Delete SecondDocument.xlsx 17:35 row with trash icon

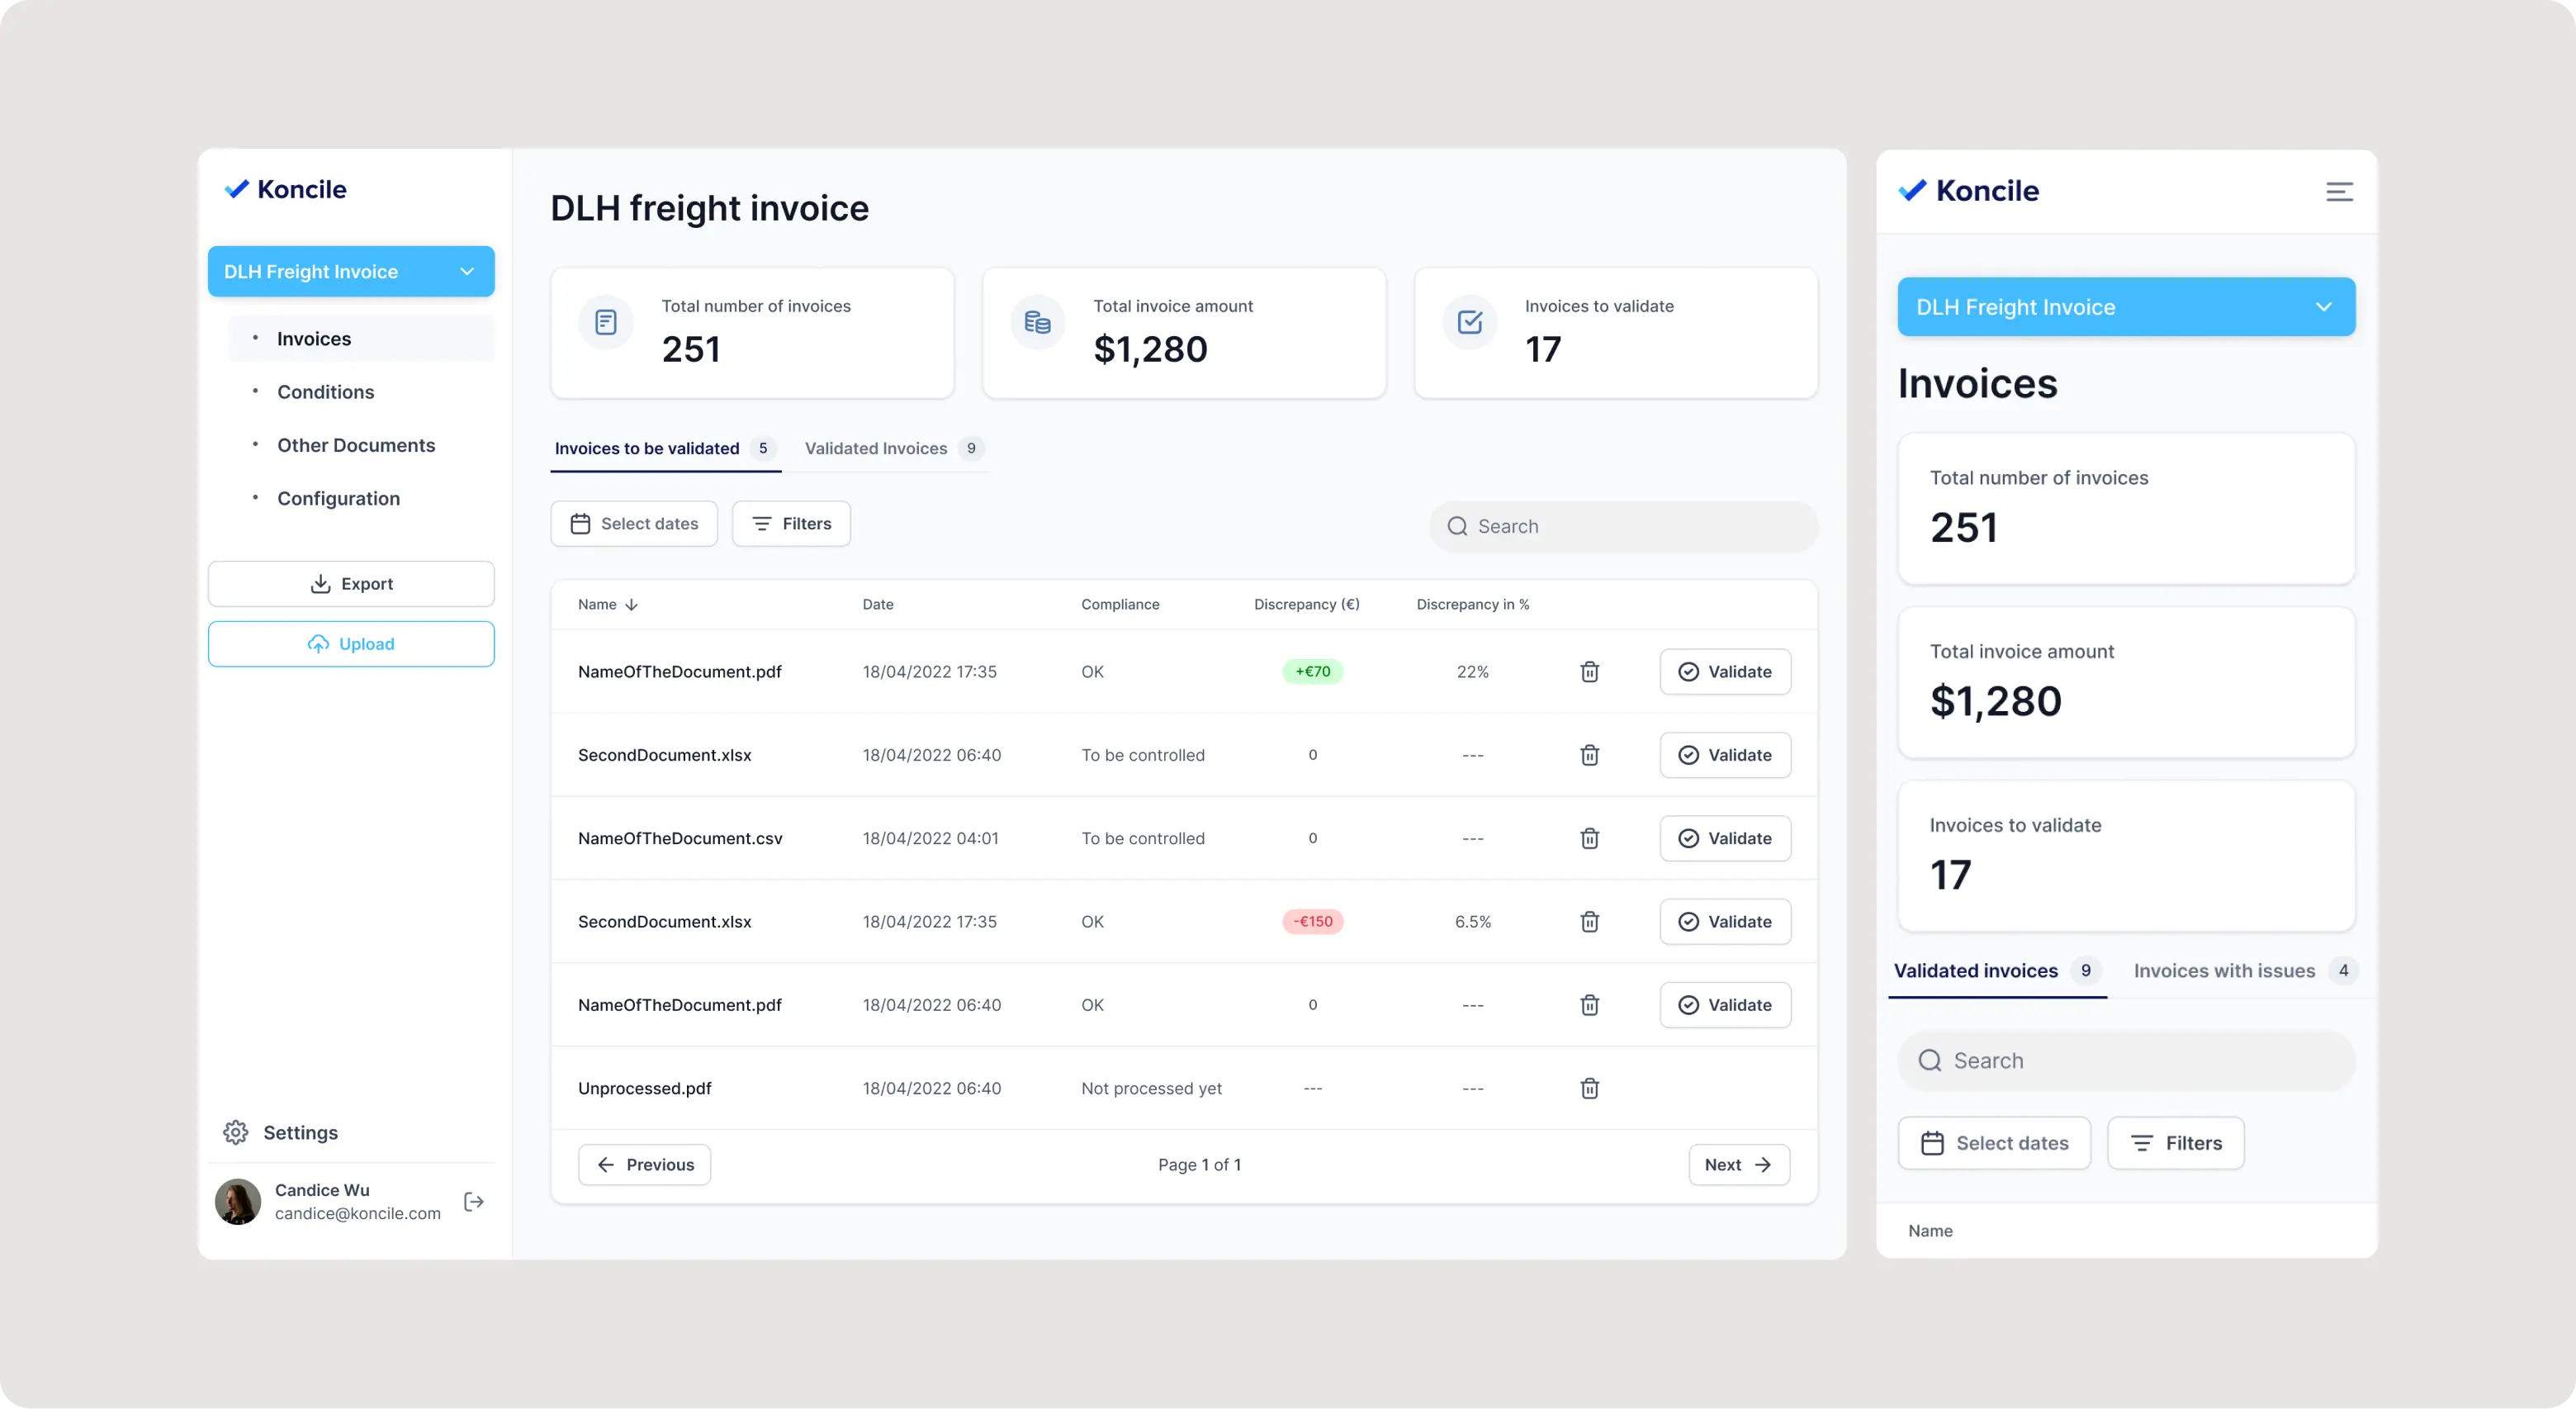[x=1589, y=921]
